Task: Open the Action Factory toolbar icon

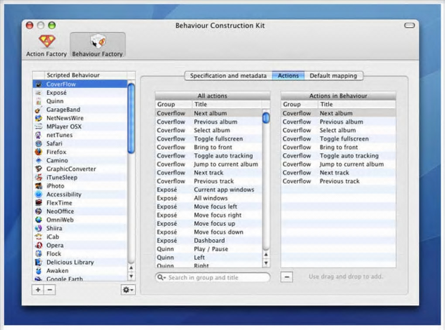Action: tap(47, 45)
